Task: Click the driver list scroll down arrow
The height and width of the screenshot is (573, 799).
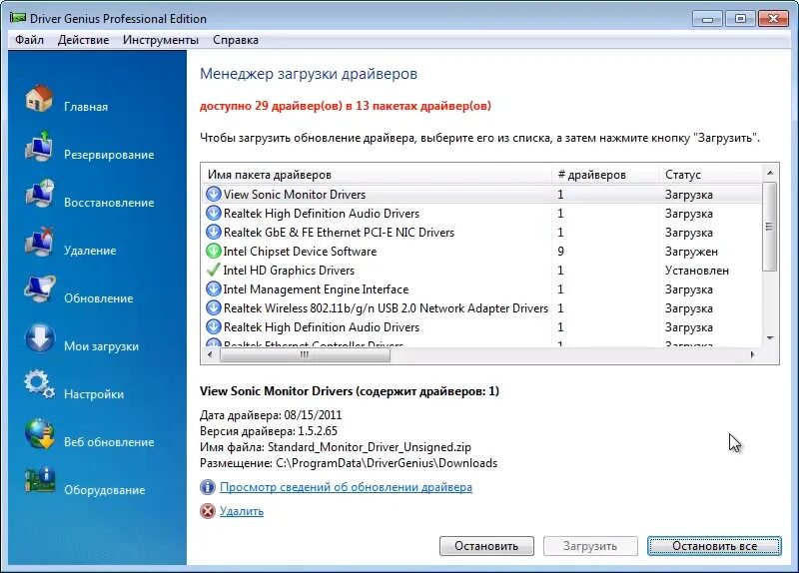Action: point(770,338)
